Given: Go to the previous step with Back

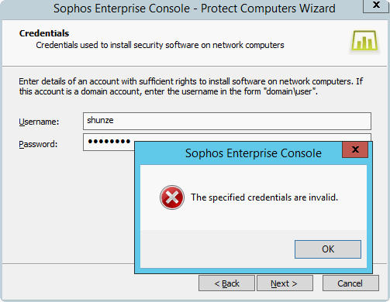Looking at the screenshot, I should point(226,283).
